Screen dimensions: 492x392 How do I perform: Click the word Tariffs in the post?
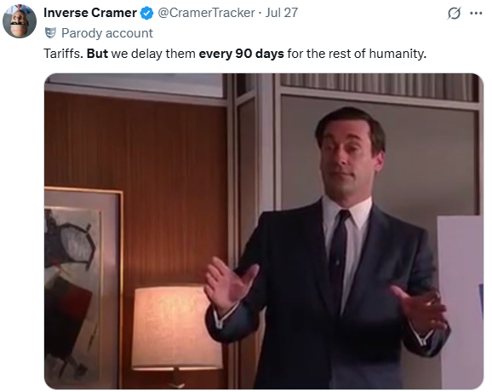point(63,54)
